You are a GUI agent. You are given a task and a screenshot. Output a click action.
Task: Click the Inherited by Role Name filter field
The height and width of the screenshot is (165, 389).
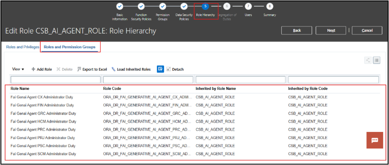[241, 80]
